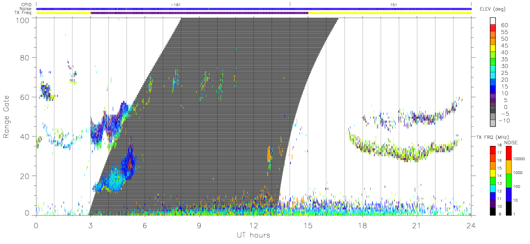530x244 pixels.
Task: Click the CPID label at top left
Action: pyautogui.click(x=26, y=4)
